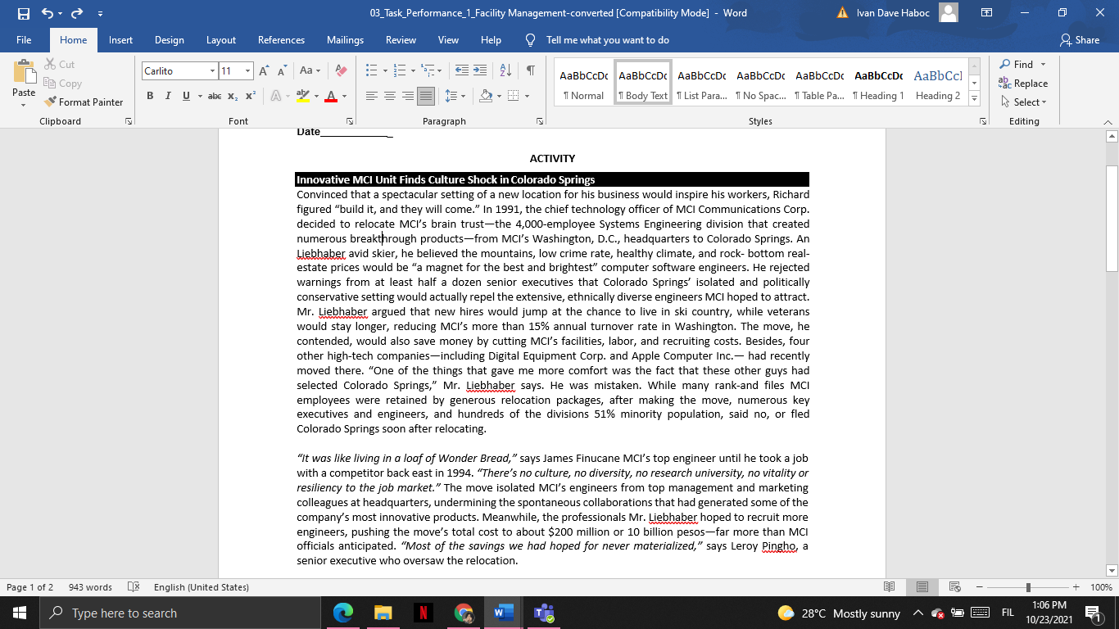The height and width of the screenshot is (629, 1119).
Task: Switch to the Layout tab
Action: pyautogui.click(x=221, y=40)
